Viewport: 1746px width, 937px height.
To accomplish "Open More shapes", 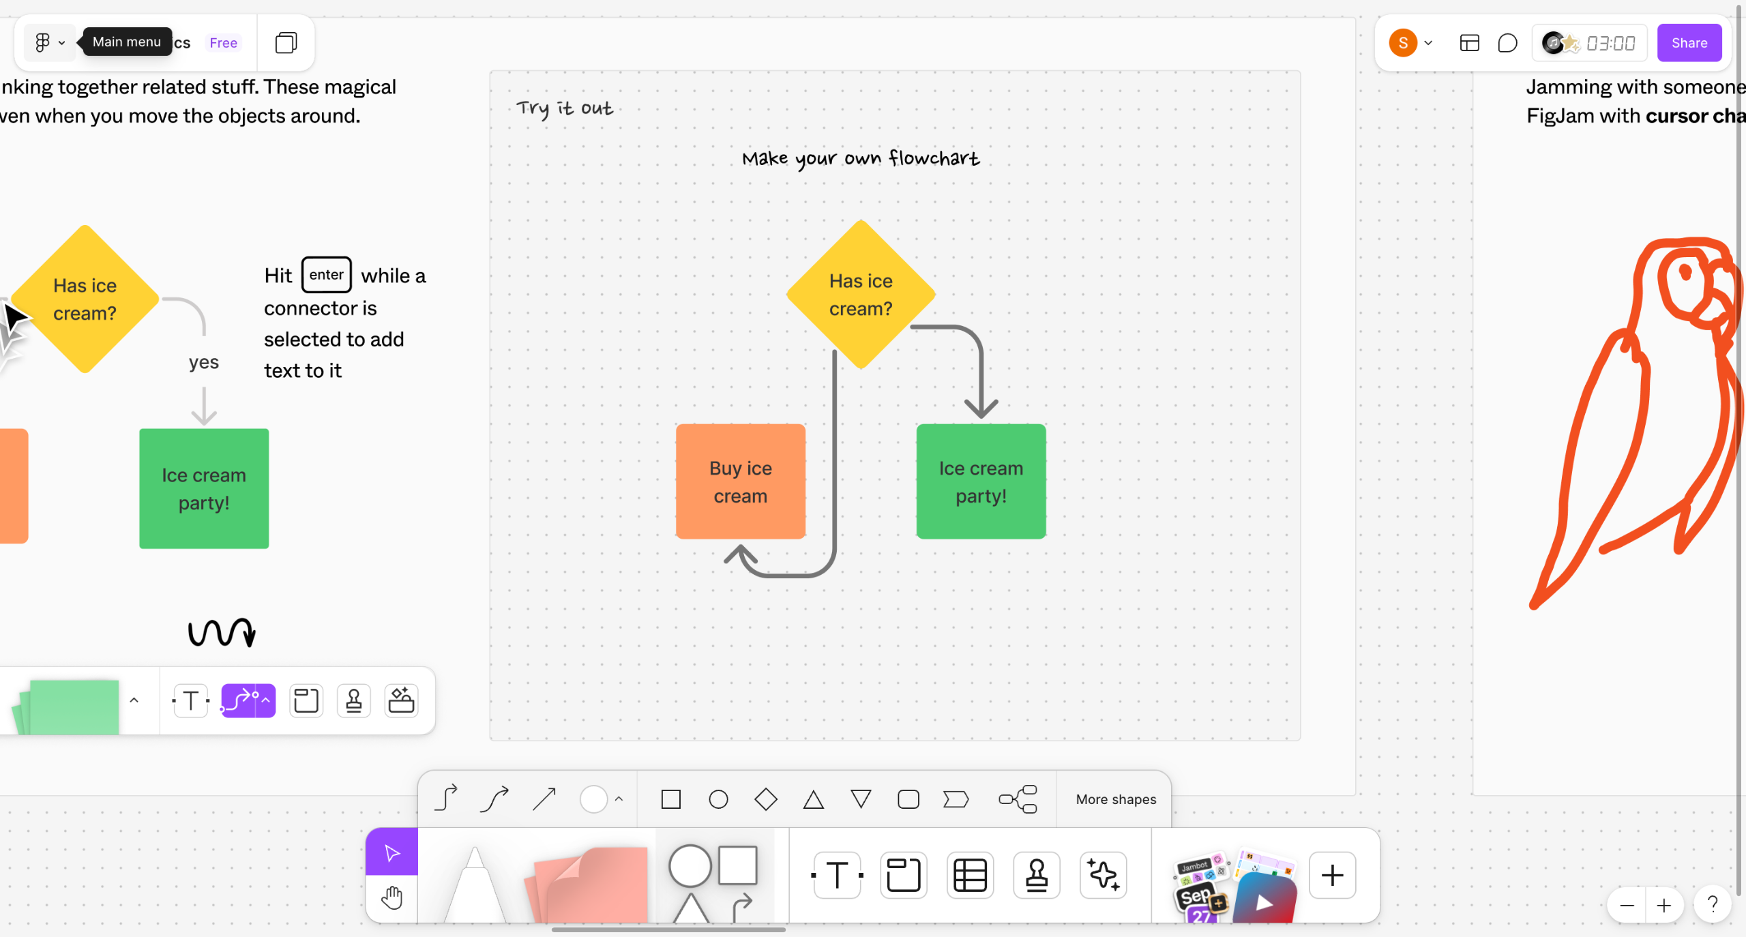I will 1116,799.
